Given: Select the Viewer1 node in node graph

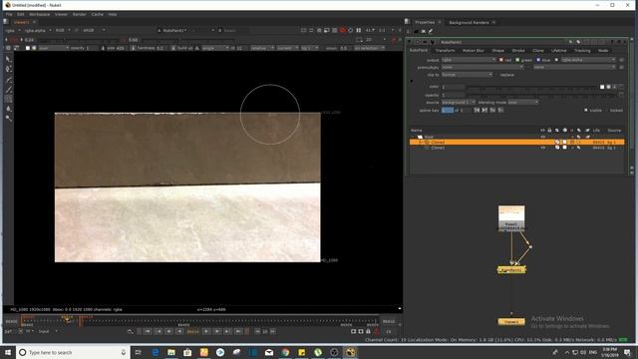Looking at the screenshot, I should [511, 322].
